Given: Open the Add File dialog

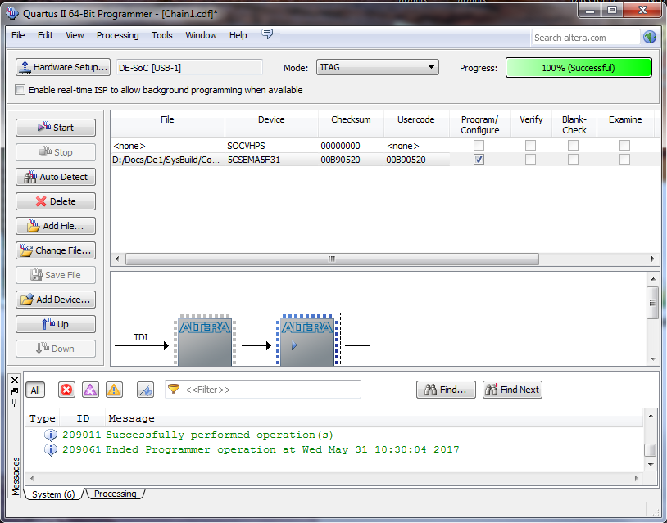Looking at the screenshot, I should pos(56,226).
